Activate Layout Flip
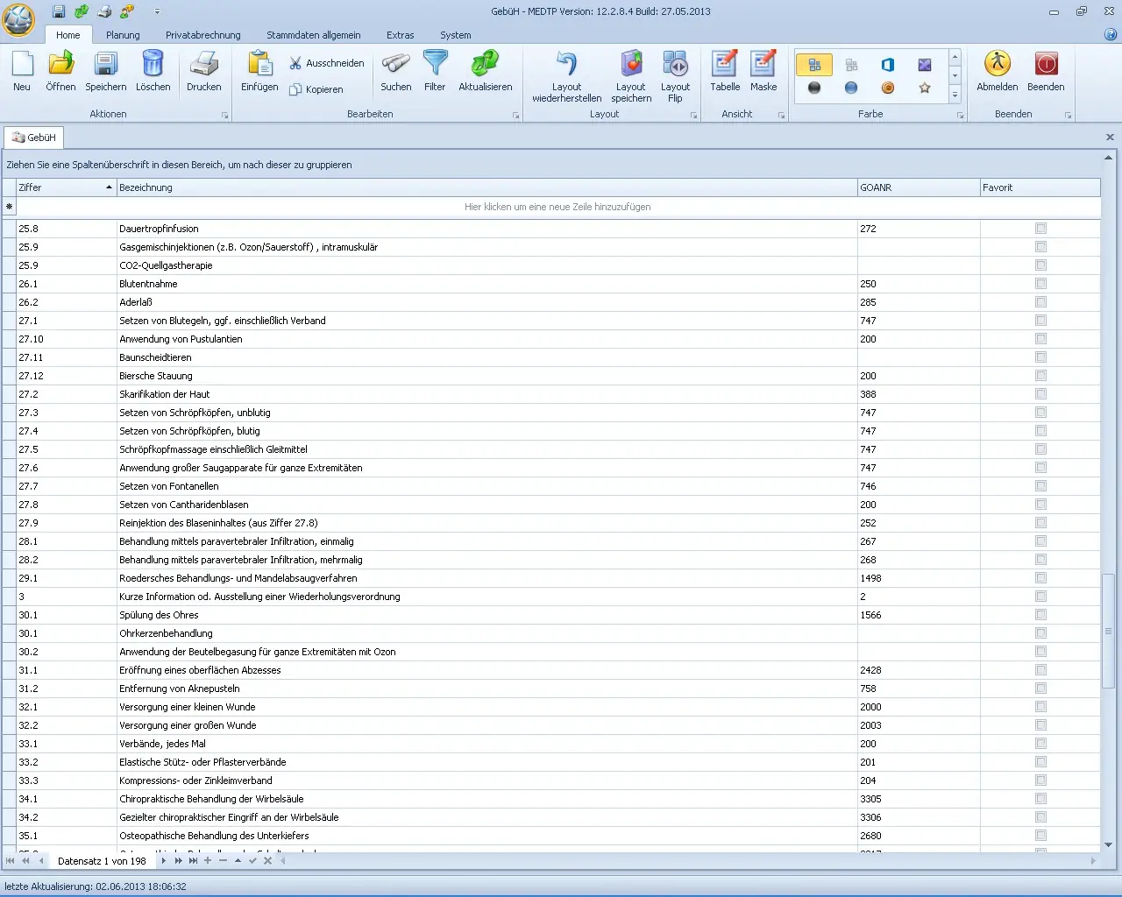This screenshot has width=1122, height=897. pos(675,76)
